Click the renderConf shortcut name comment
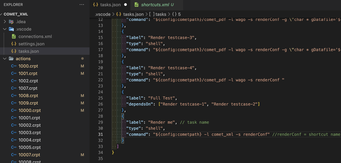Image resolution: width=341 pixels, height=163 pixels. (x=306, y=134)
